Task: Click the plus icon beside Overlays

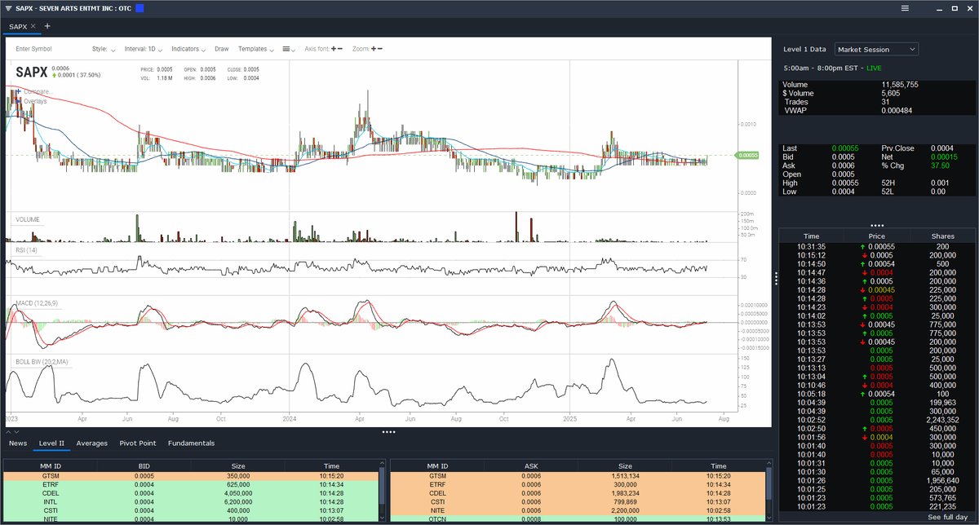Action: click(20, 101)
